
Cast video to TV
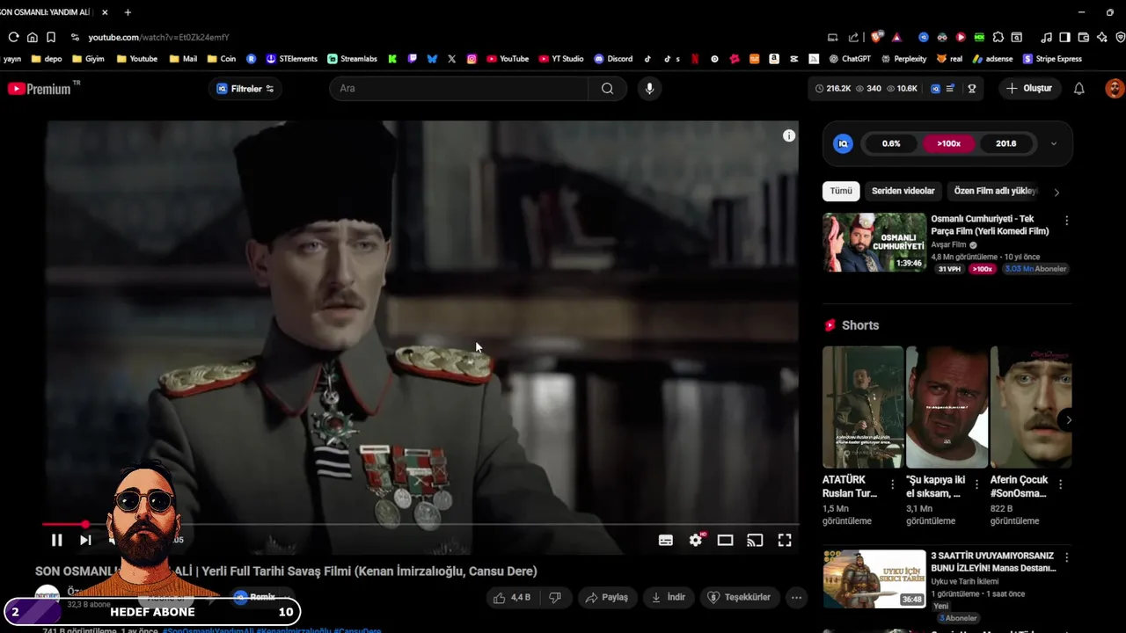(x=755, y=540)
